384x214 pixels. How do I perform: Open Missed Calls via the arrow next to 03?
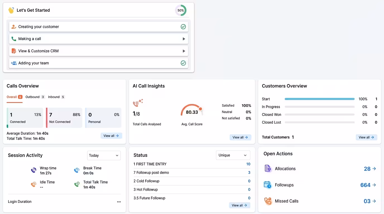374,201
